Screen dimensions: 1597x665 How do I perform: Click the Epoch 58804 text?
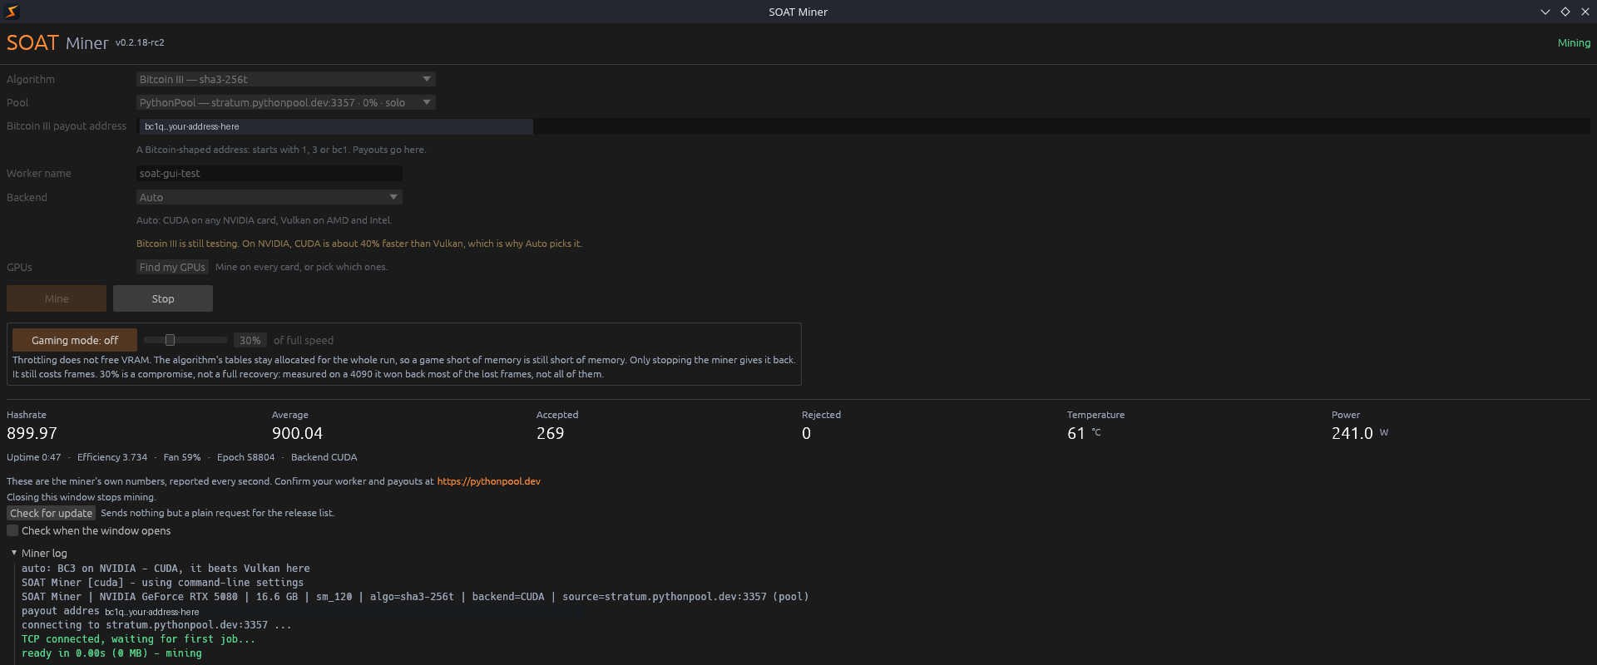(245, 457)
